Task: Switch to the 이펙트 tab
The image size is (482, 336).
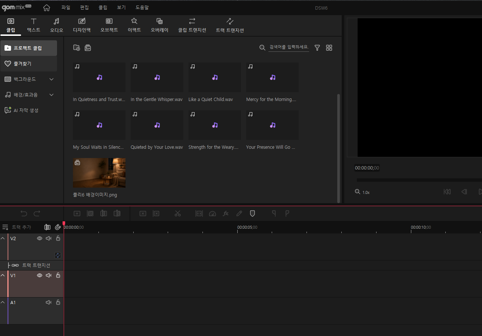Action: pyautogui.click(x=134, y=26)
